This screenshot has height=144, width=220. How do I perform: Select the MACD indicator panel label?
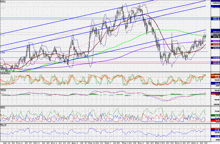point(3,90)
